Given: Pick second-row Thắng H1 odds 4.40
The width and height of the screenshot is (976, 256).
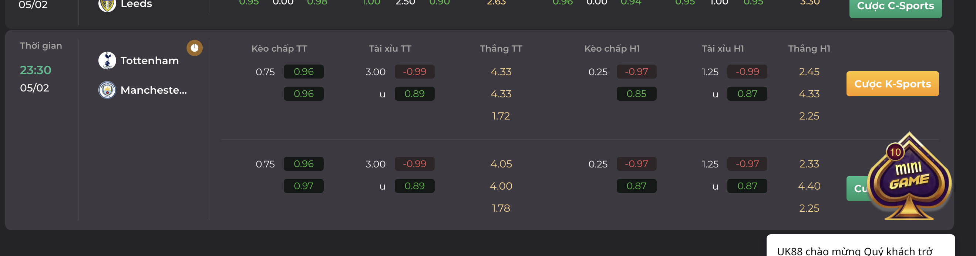Looking at the screenshot, I should [x=809, y=186].
